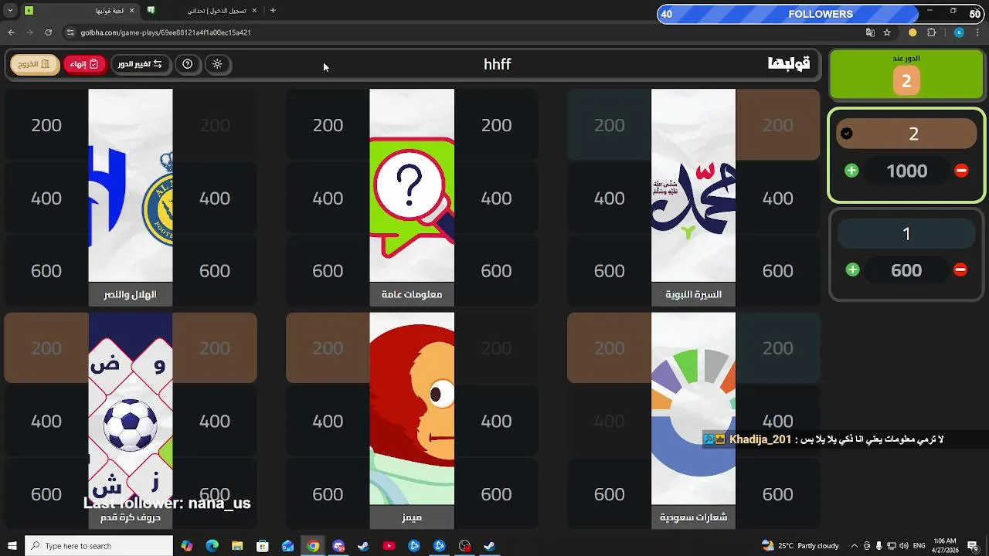
Task: Pick the 600 question right of ميمز image
Action: [496, 494]
